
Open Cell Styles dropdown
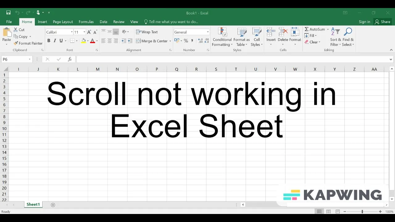[257, 37]
